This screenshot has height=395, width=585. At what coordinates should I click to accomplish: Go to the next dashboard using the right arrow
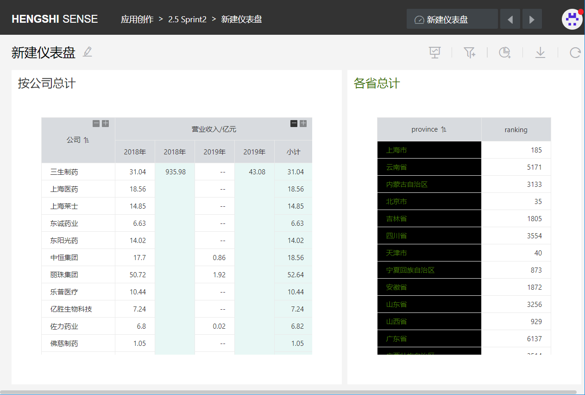click(532, 19)
